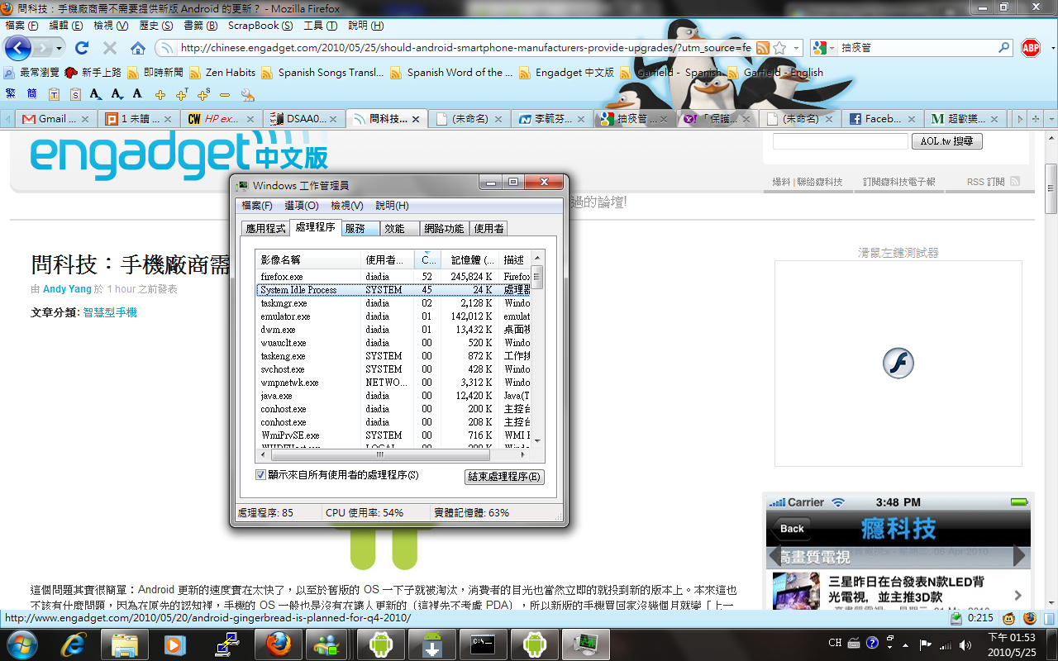Open the network signal tray icon
The height and width of the screenshot is (661, 1058).
pos(946,644)
